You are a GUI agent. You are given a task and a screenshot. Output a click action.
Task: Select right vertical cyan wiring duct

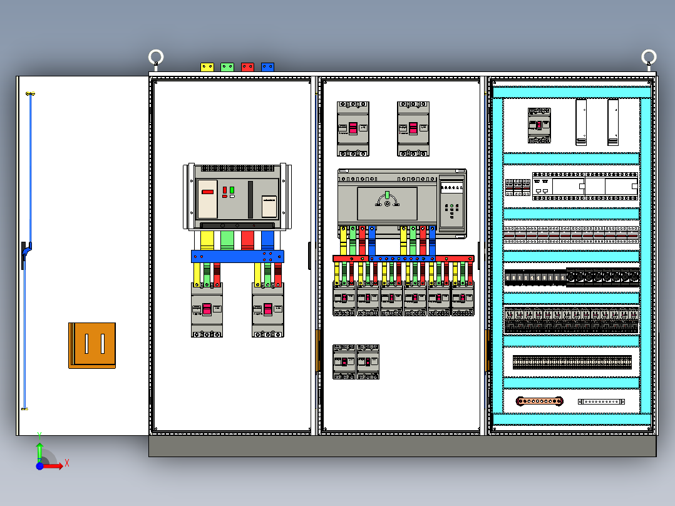(646, 256)
